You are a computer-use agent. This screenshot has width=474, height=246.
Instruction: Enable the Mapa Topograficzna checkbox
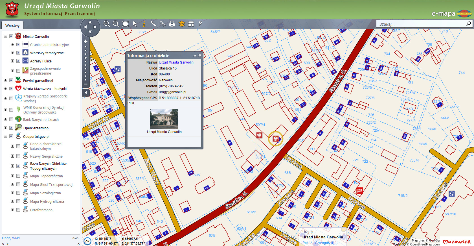18,176
